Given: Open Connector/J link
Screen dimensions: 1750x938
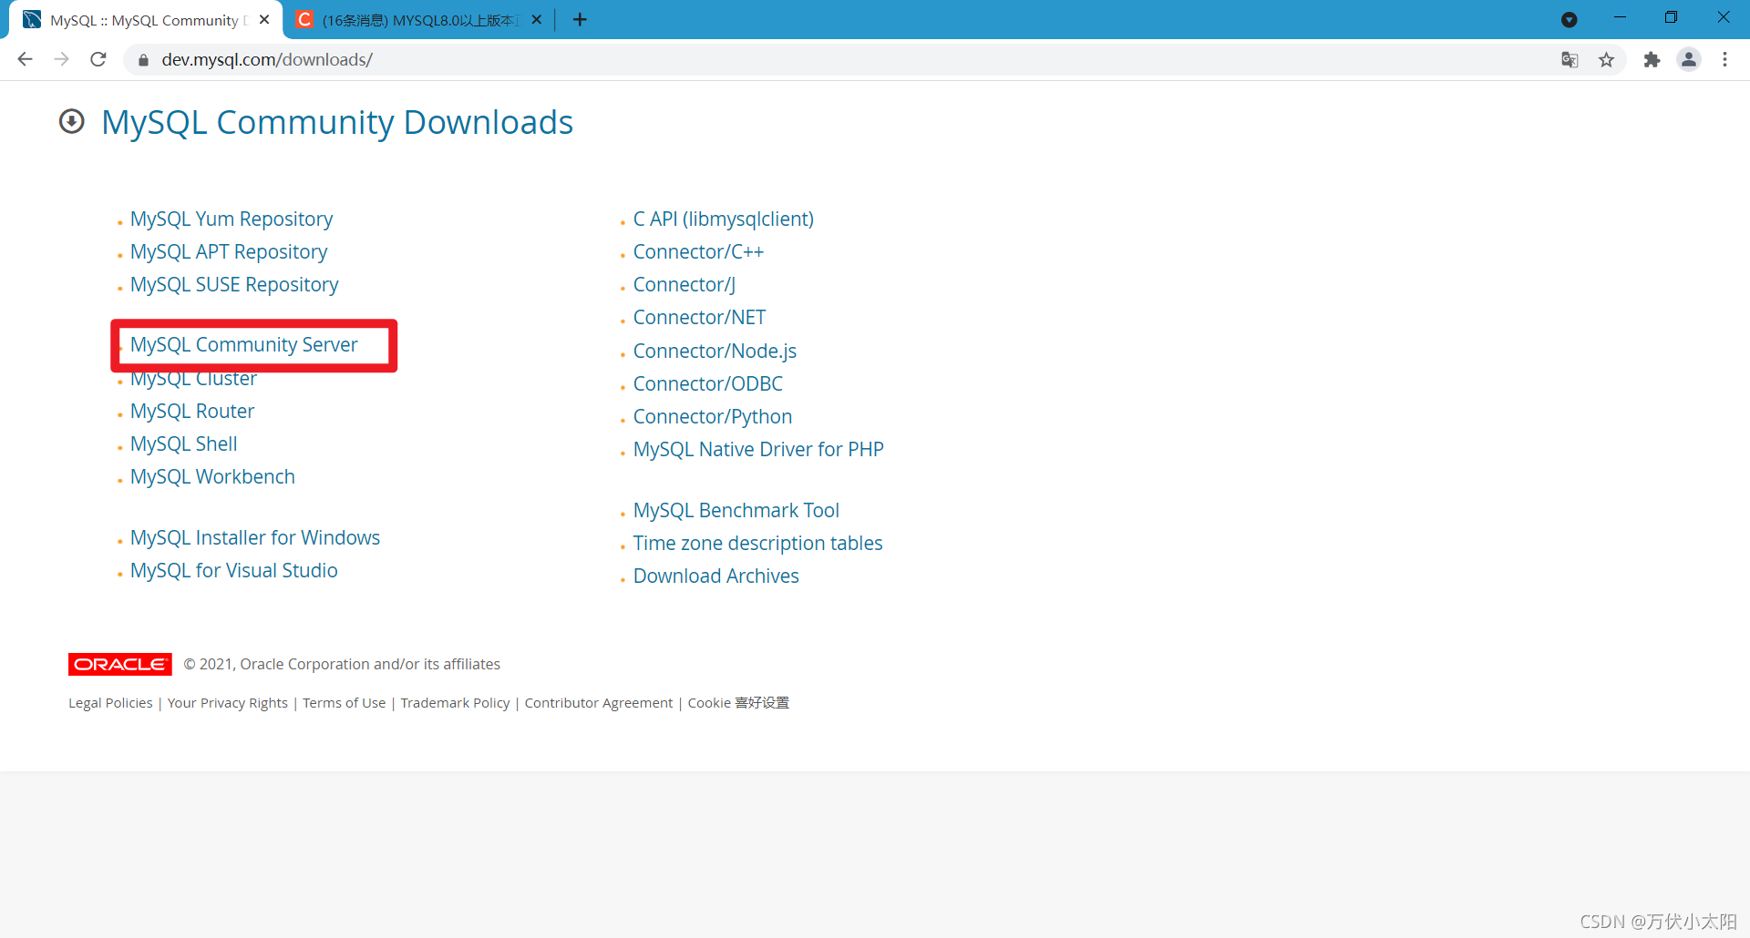Looking at the screenshot, I should [685, 284].
